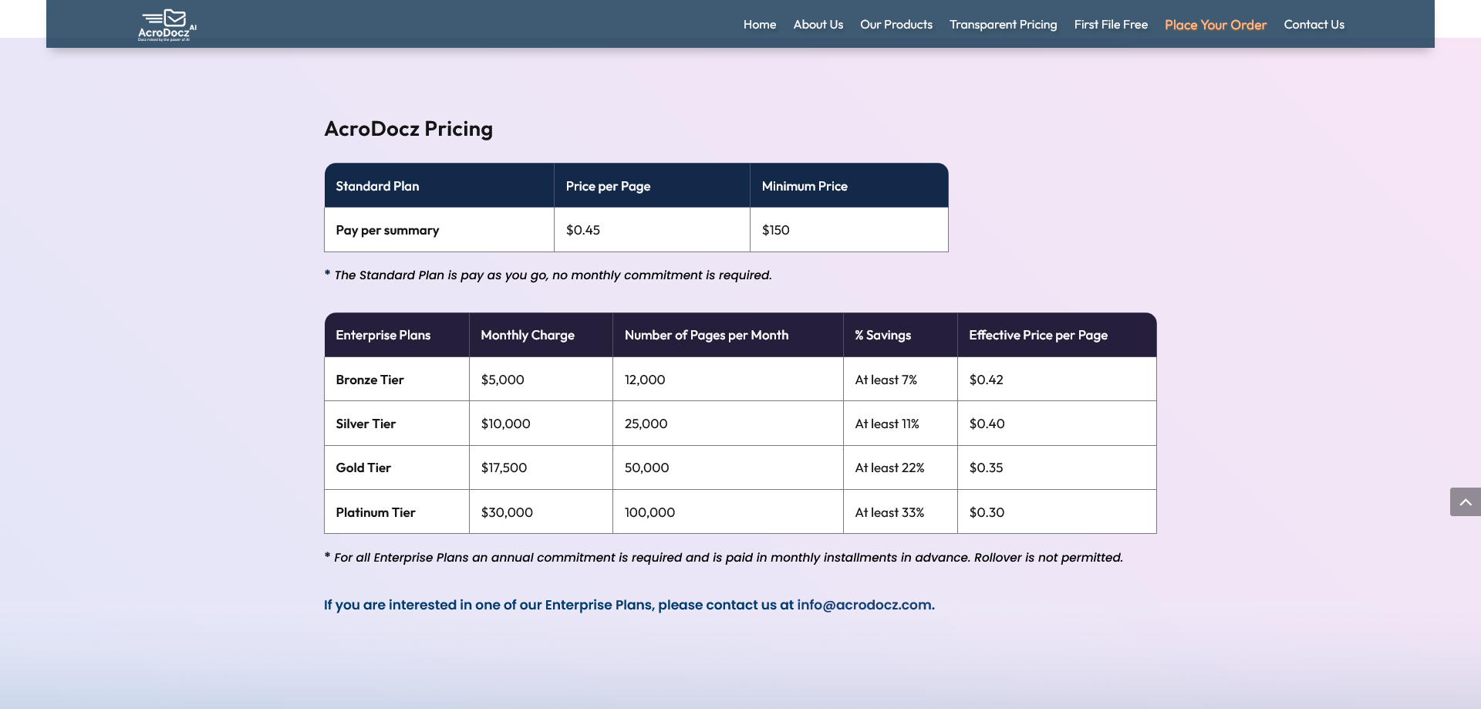
Task: Click the $0.45 price cell
Action: [x=652, y=230]
